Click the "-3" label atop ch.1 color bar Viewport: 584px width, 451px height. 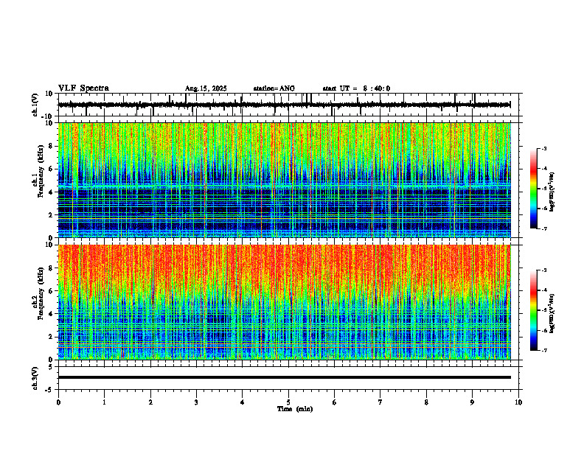[543, 148]
